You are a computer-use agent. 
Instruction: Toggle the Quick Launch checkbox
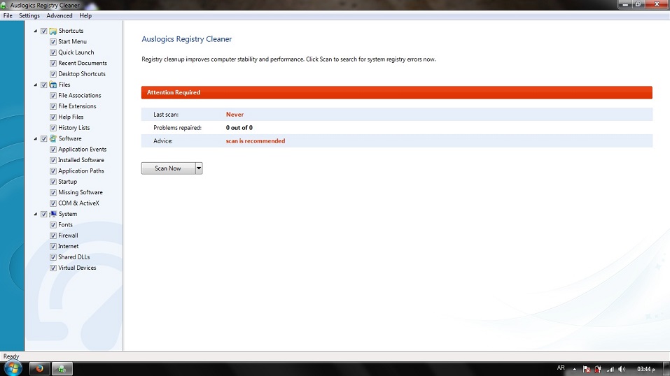click(53, 52)
